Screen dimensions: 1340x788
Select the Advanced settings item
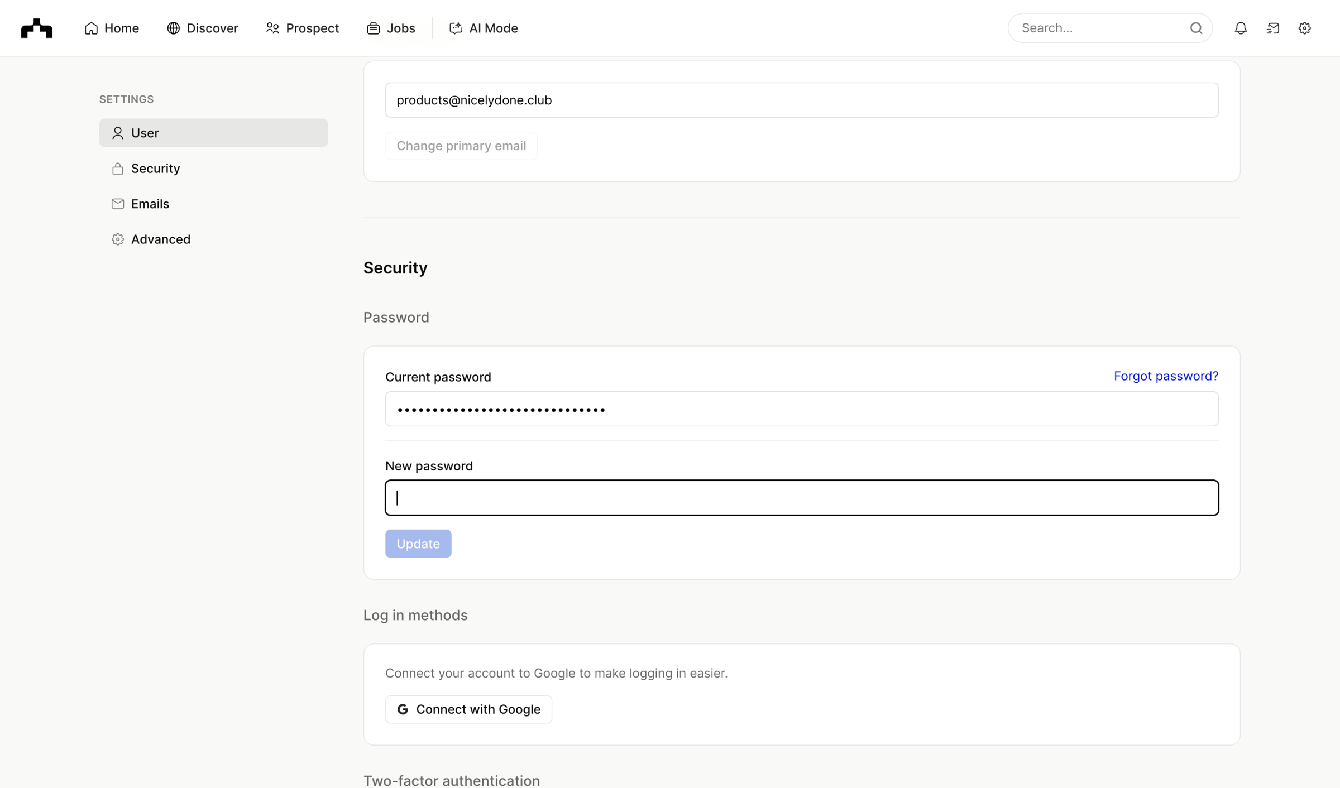[x=213, y=239]
